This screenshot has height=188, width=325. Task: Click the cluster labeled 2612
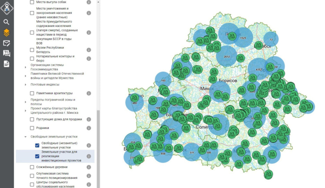(x=226, y=57)
